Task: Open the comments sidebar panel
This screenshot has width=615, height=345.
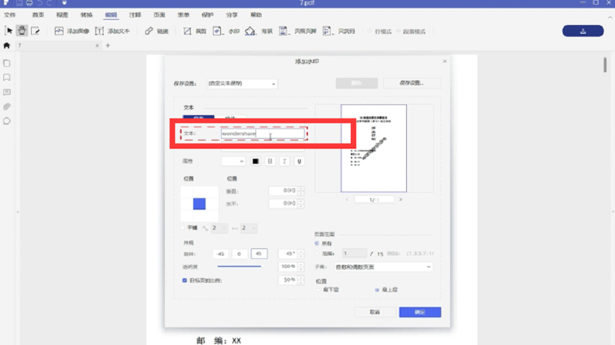Action: pyautogui.click(x=7, y=92)
